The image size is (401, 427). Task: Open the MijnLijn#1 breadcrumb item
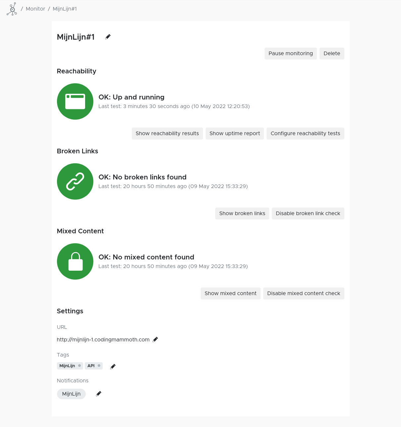tap(65, 9)
